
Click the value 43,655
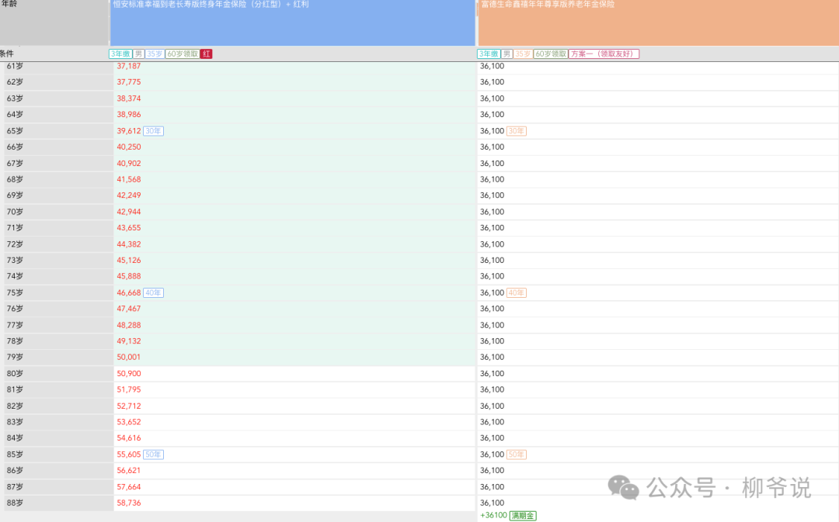click(x=129, y=227)
